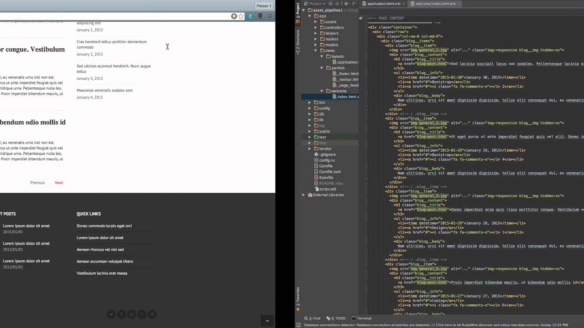This screenshot has height=328, width=584.
Task: Switch to welcome/index.html.erb editor tab
Action: 436,4
